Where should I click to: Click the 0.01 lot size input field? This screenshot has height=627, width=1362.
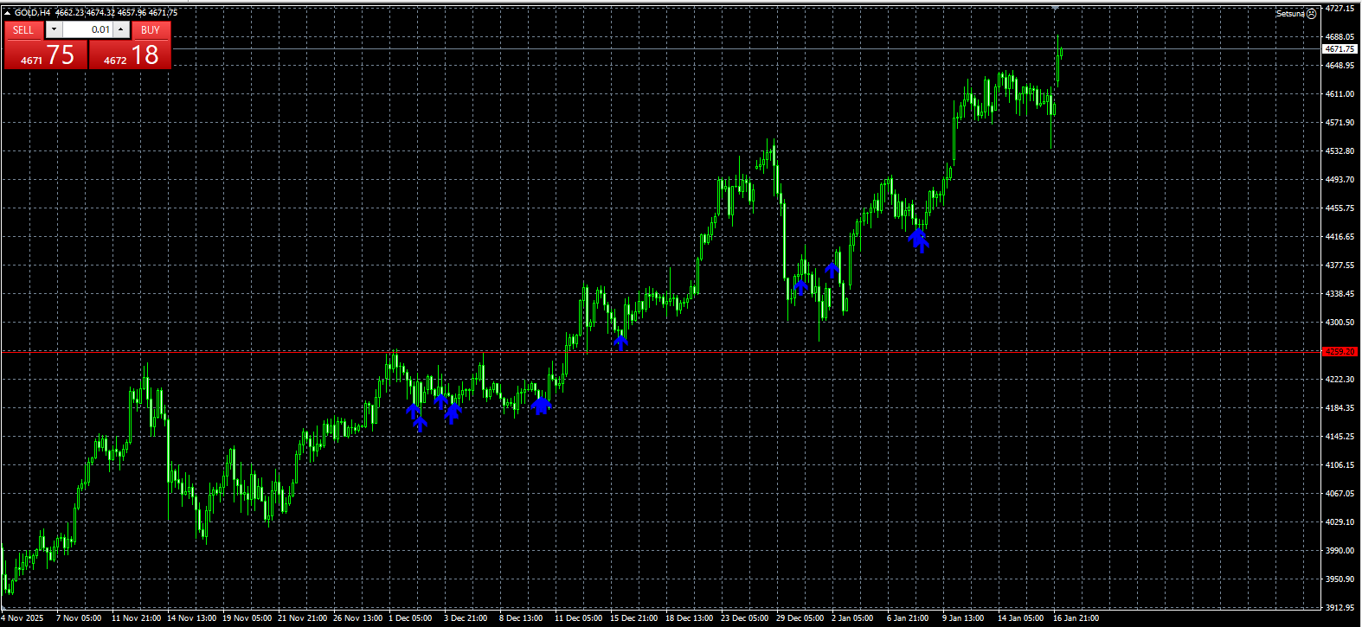[87, 29]
